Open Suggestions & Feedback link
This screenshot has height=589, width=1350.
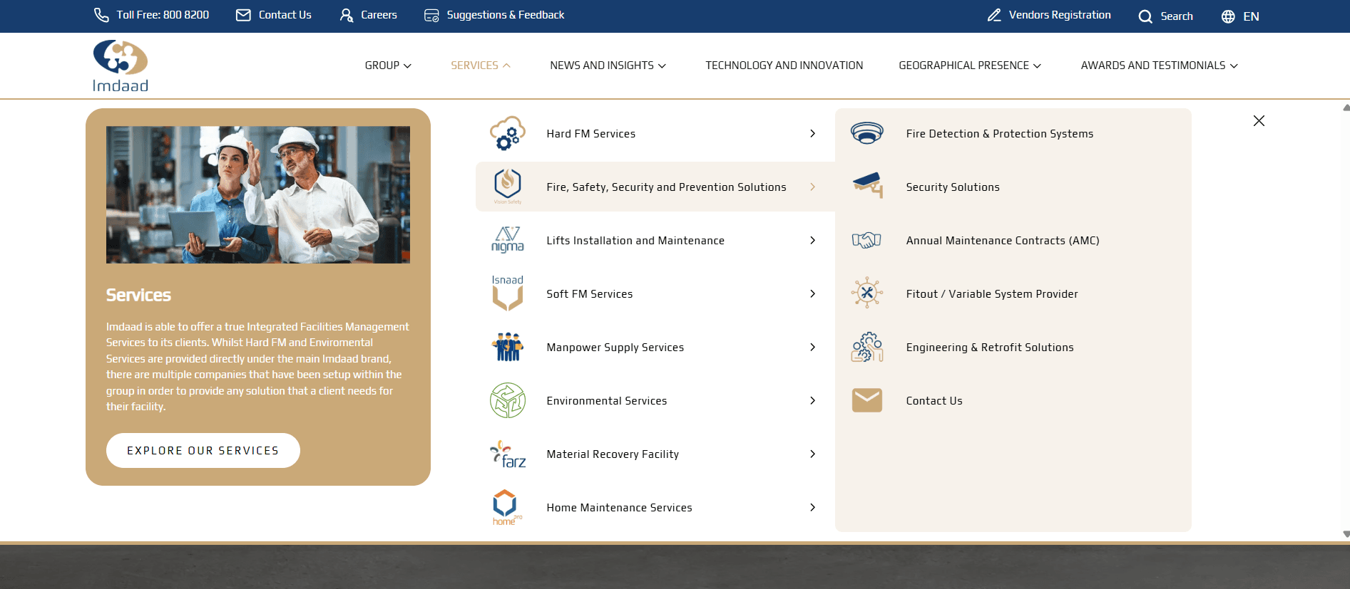494,15
